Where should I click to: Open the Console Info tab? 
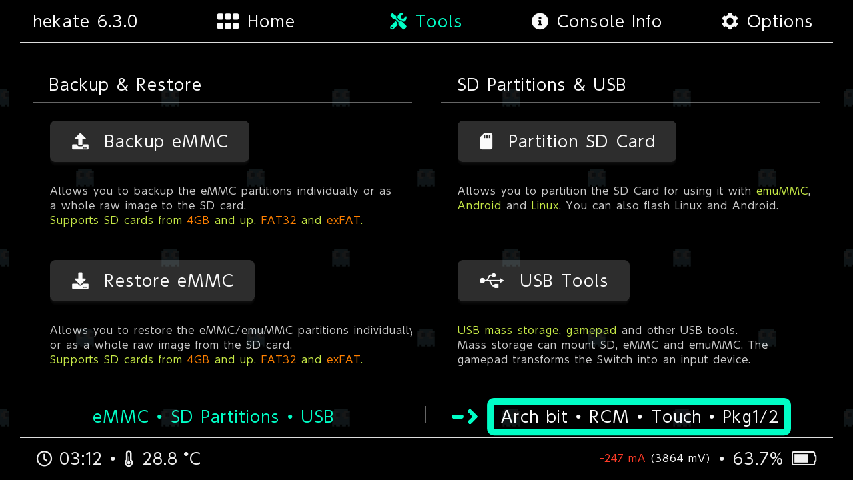(x=597, y=21)
